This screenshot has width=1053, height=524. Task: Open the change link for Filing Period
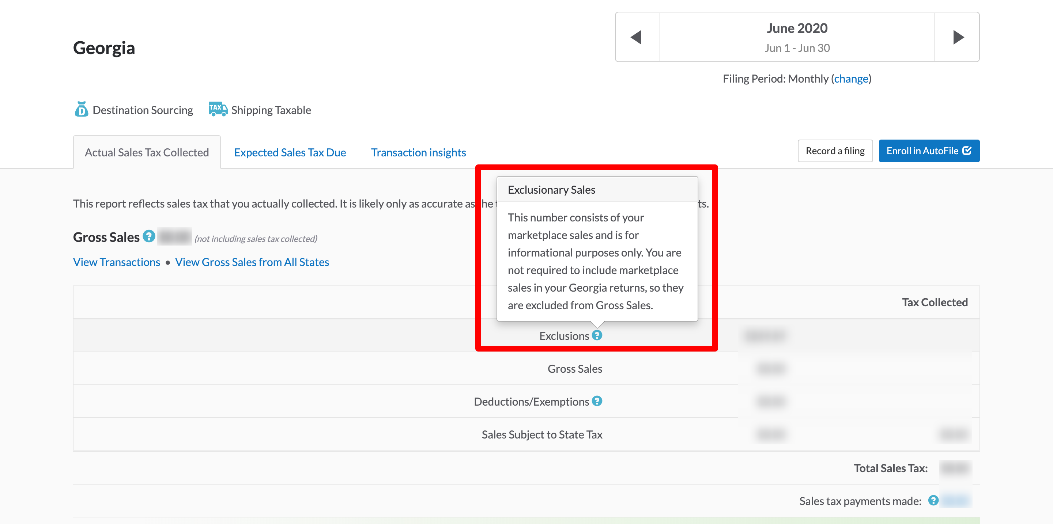click(851, 79)
